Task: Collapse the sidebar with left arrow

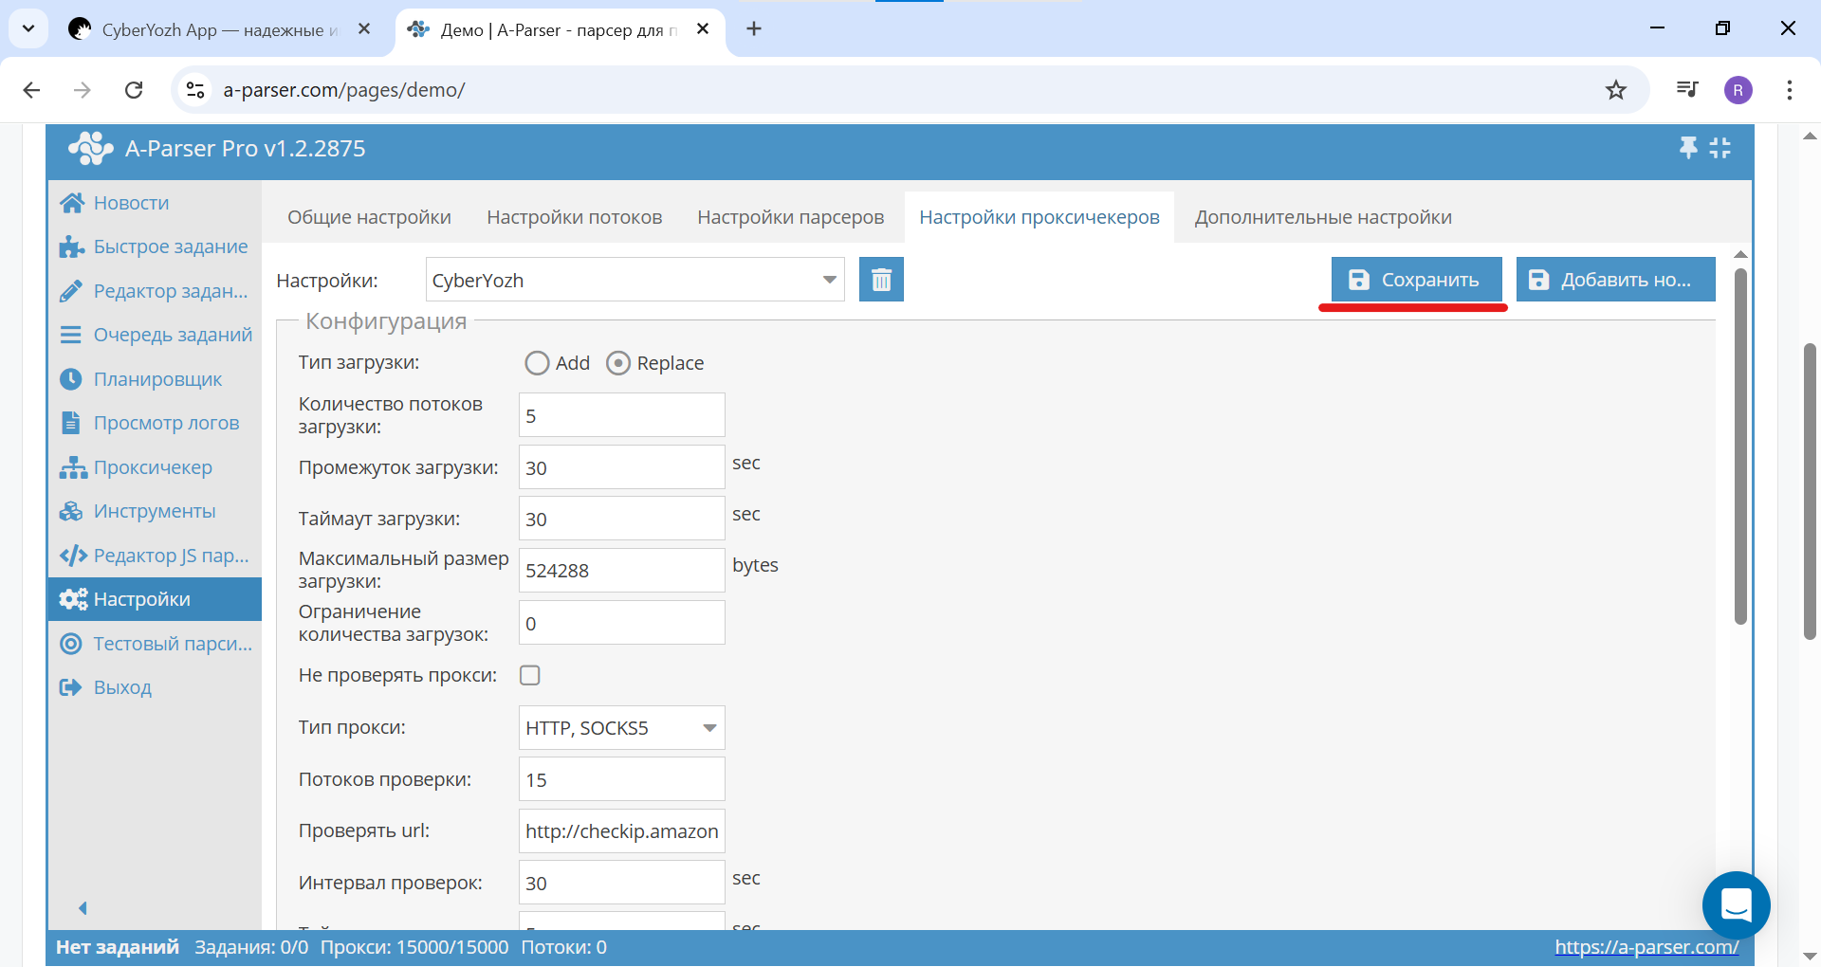Action: tap(83, 908)
